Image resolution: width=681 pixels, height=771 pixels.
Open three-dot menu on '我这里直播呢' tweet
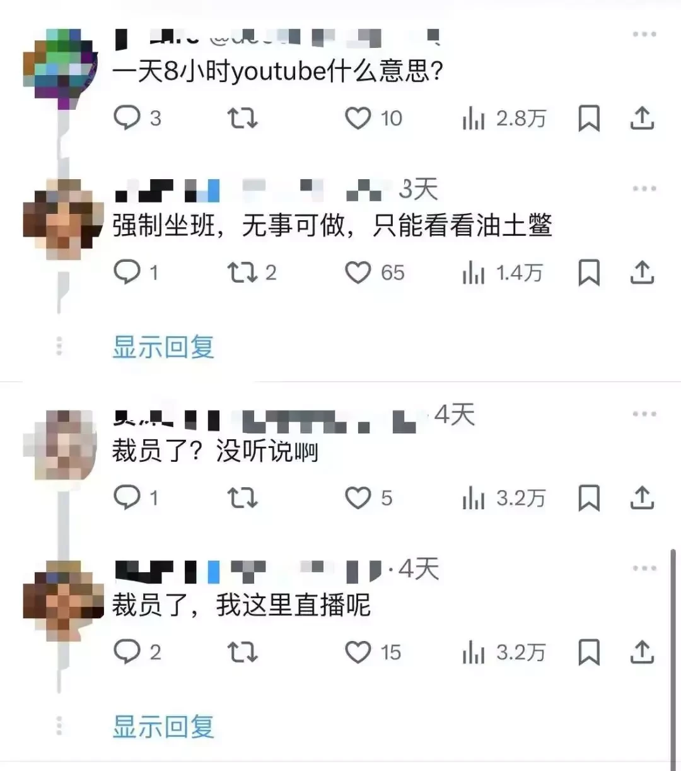644,568
